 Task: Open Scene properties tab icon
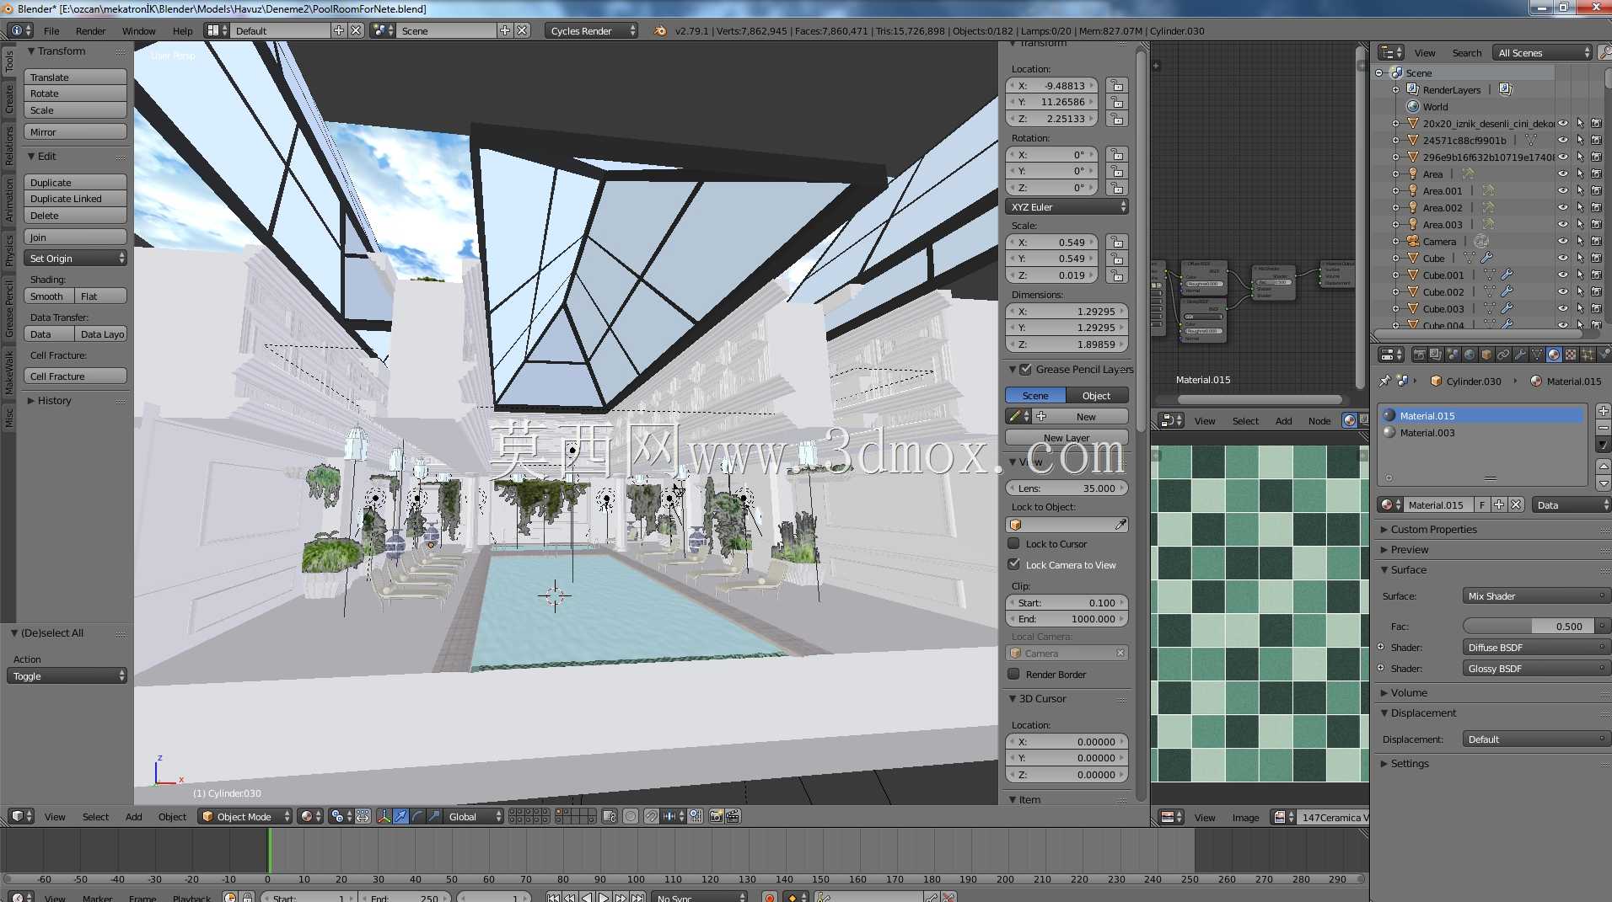pyautogui.click(x=1453, y=355)
